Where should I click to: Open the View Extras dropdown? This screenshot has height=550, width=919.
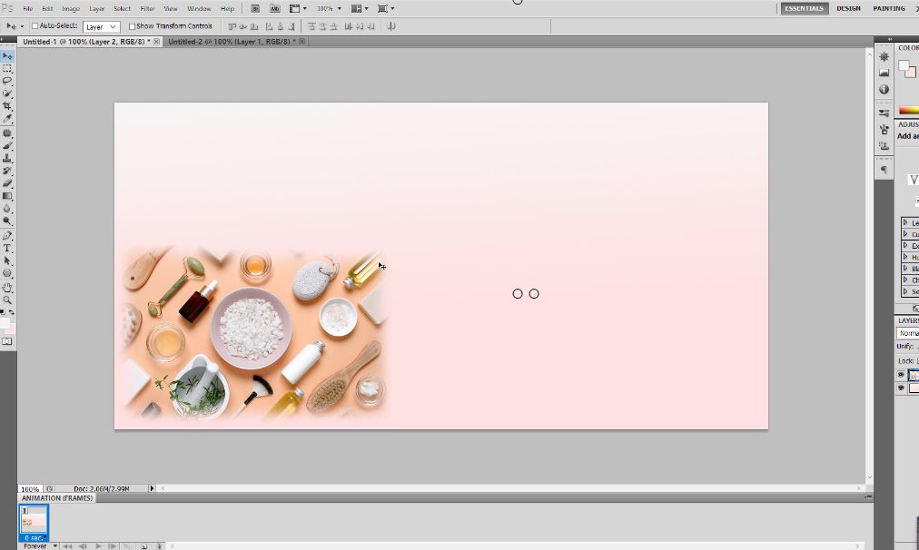coord(299,9)
